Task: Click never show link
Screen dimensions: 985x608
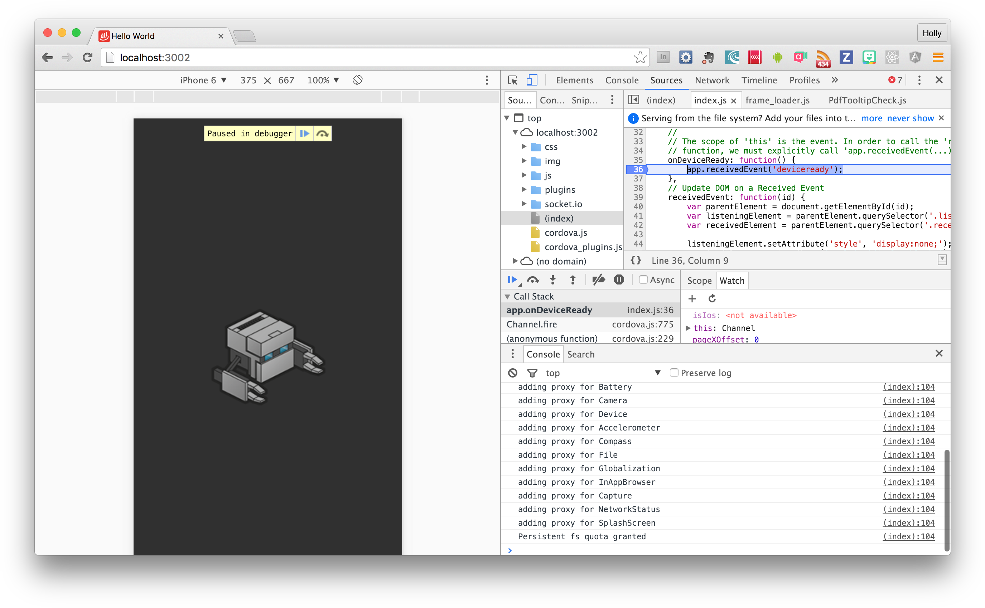Action: point(910,118)
